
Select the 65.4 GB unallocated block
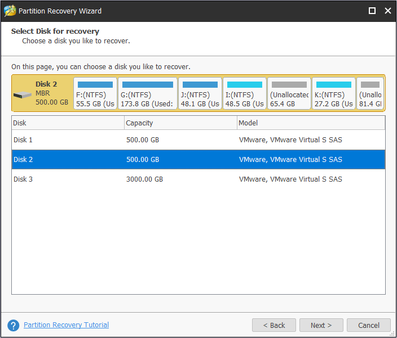tap(289, 93)
